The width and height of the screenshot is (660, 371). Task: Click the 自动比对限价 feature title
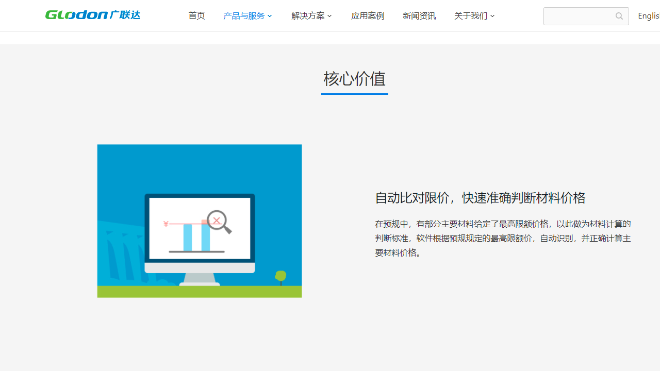pos(480,198)
